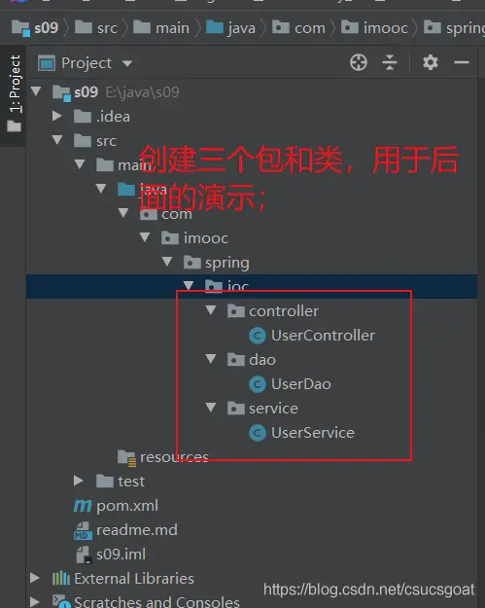
Task: Select the UserController class icon
Action: pyautogui.click(x=258, y=336)
